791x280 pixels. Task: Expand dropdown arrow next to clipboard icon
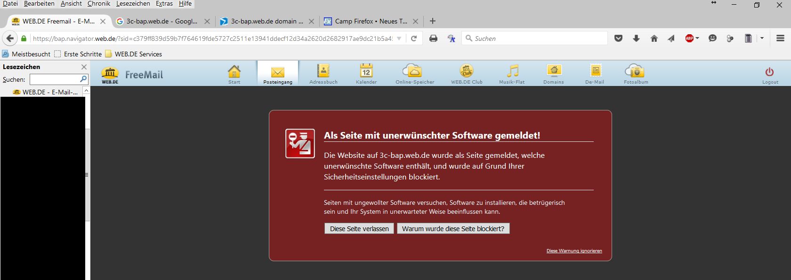[x=762, y=39]
